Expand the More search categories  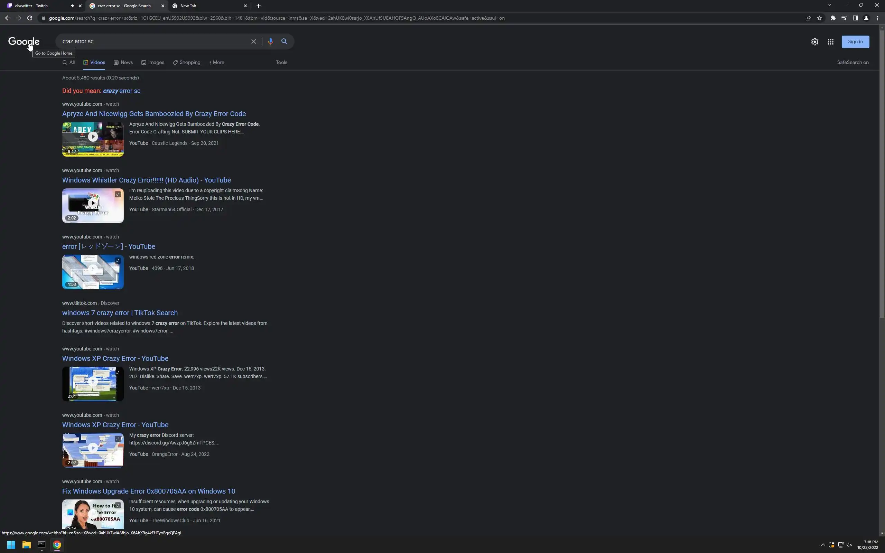click(x=216, y=62)
